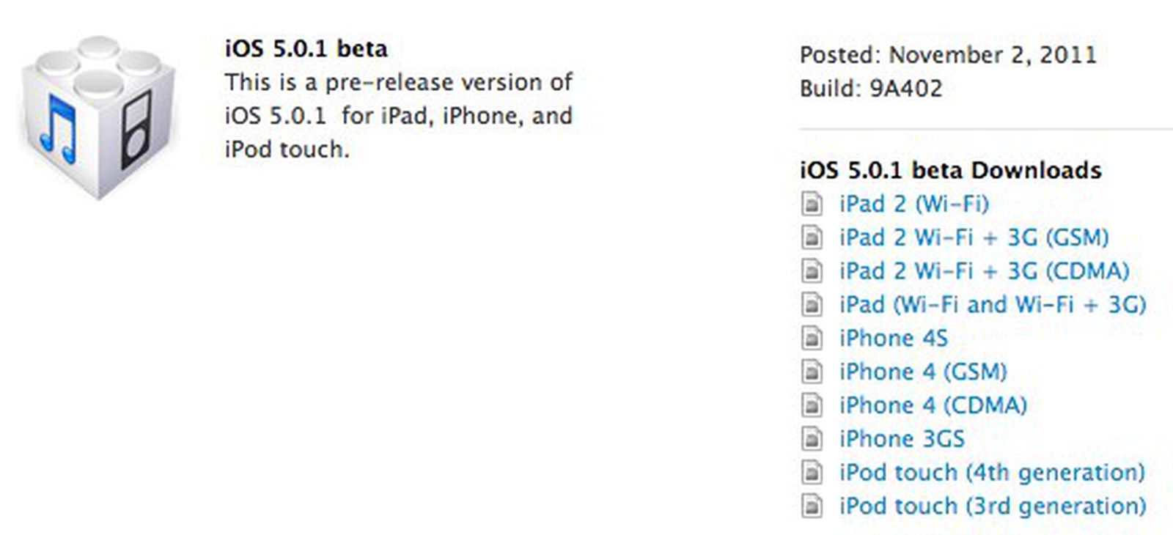The image size is (1173, 535).
Task: Click the file icon beside iPhone 4S
Action: (x=812, y=338)
